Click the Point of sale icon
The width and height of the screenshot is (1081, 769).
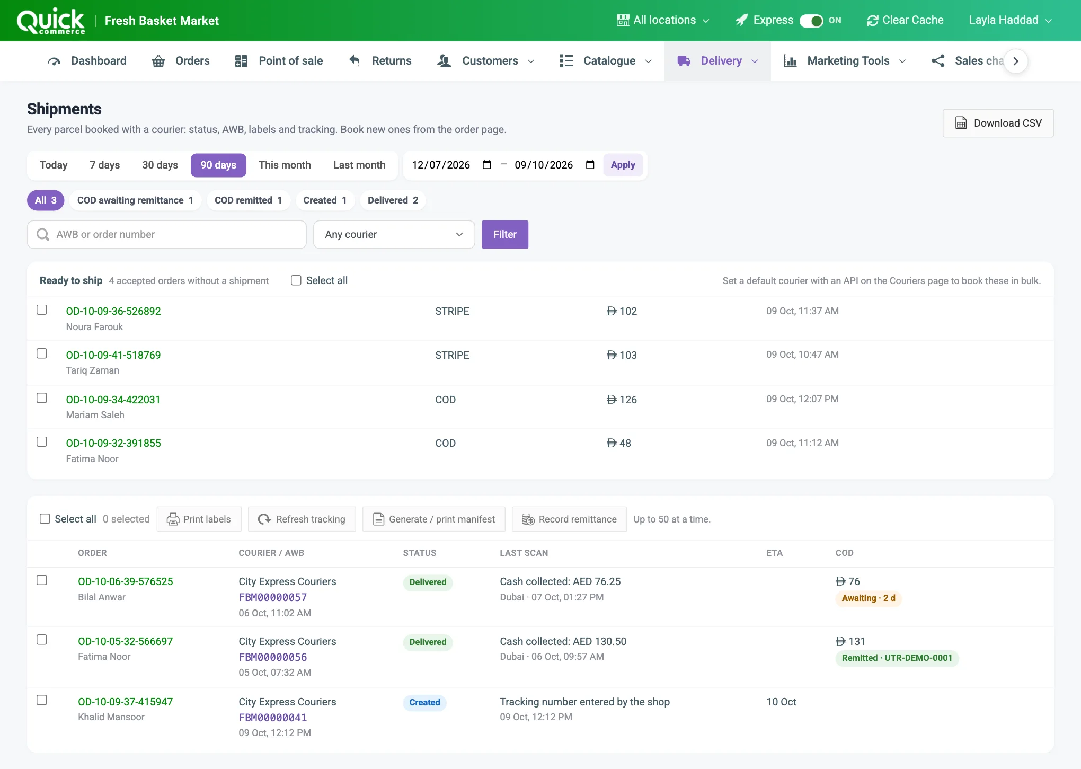tap(241, 61)
